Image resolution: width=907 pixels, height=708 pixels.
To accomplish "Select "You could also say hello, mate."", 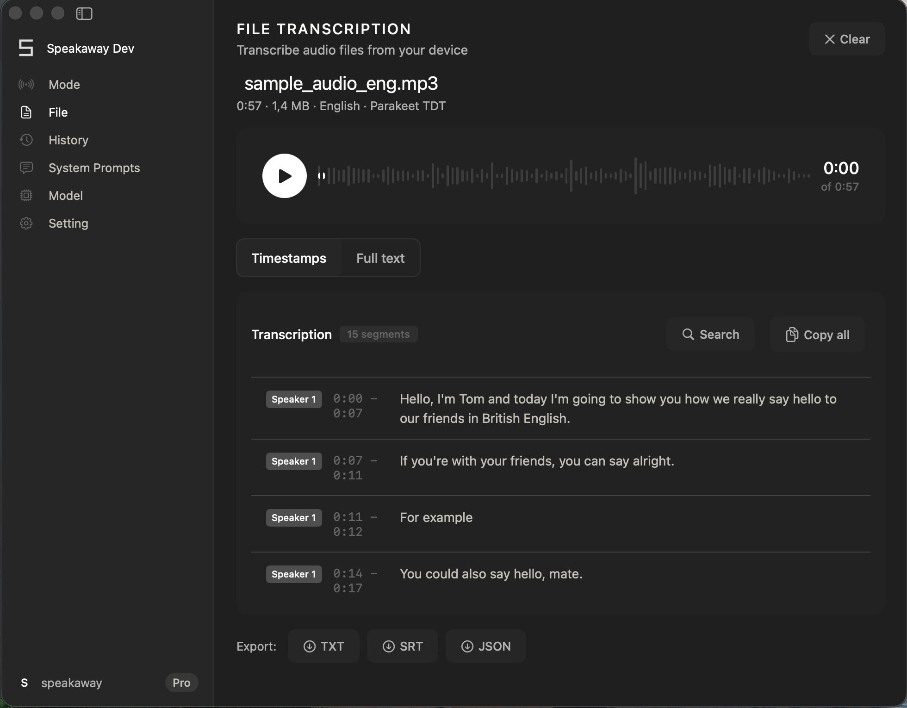I will coord(491,574).
